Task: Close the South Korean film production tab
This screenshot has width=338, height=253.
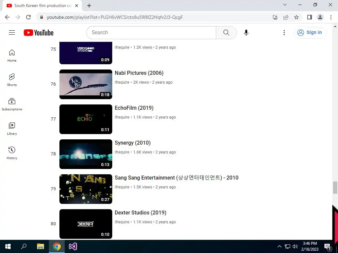Action: (77, 6)
